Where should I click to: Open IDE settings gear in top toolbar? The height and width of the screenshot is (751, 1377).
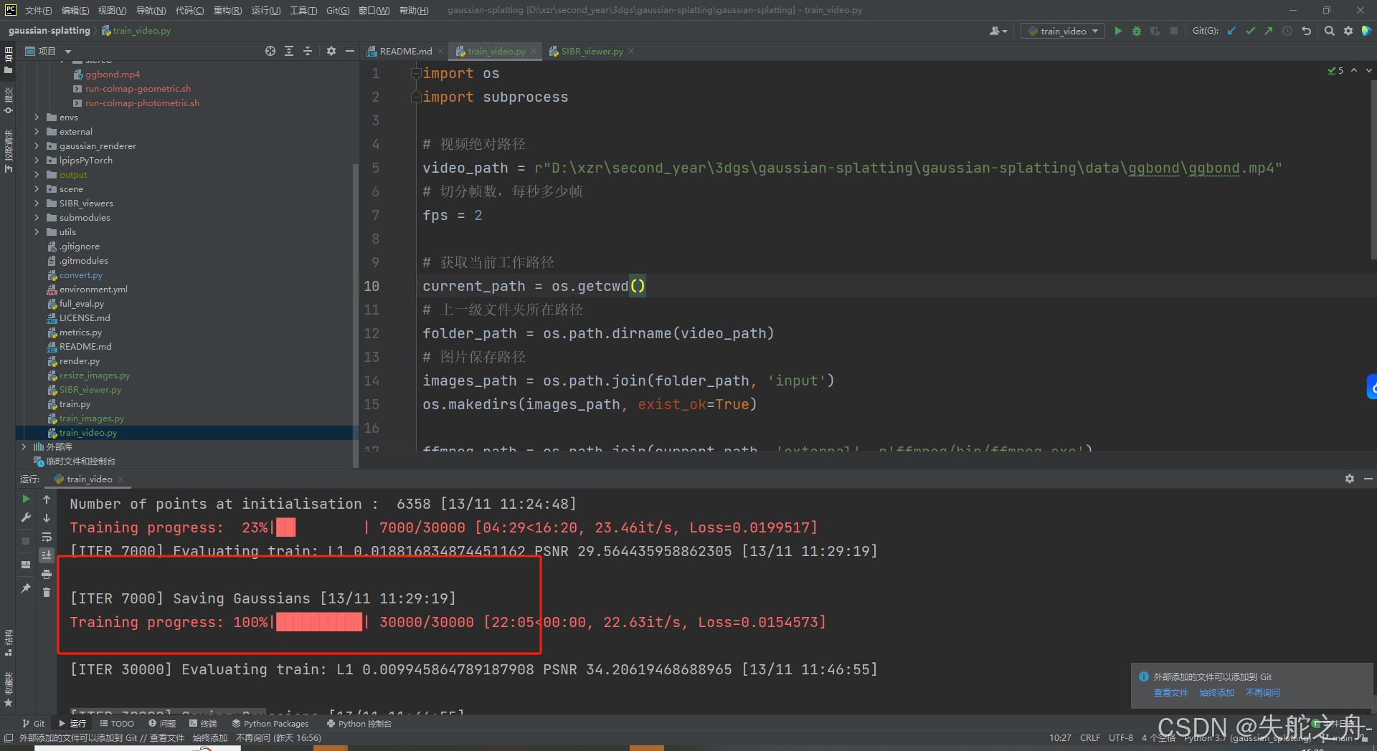(x=1348, y=31)
